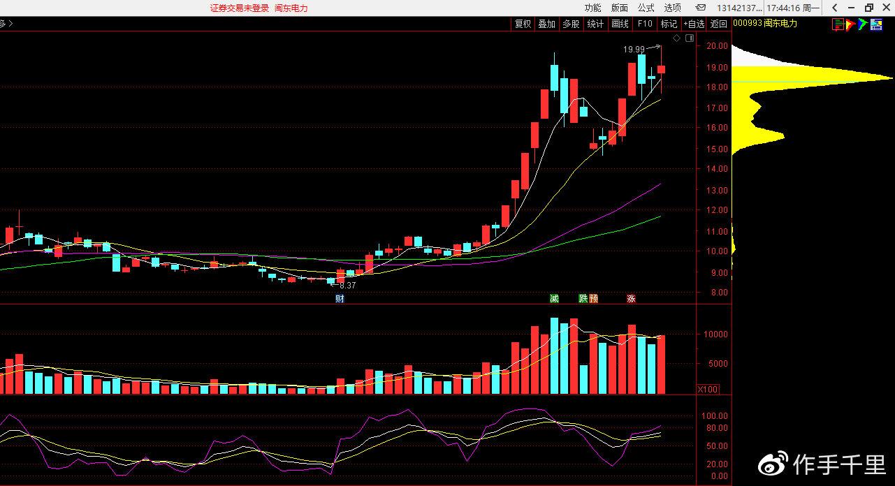The height and width of the screenshot is (486, 895).
Task: Click the 8.37 low price label
Action: (347, 286)
